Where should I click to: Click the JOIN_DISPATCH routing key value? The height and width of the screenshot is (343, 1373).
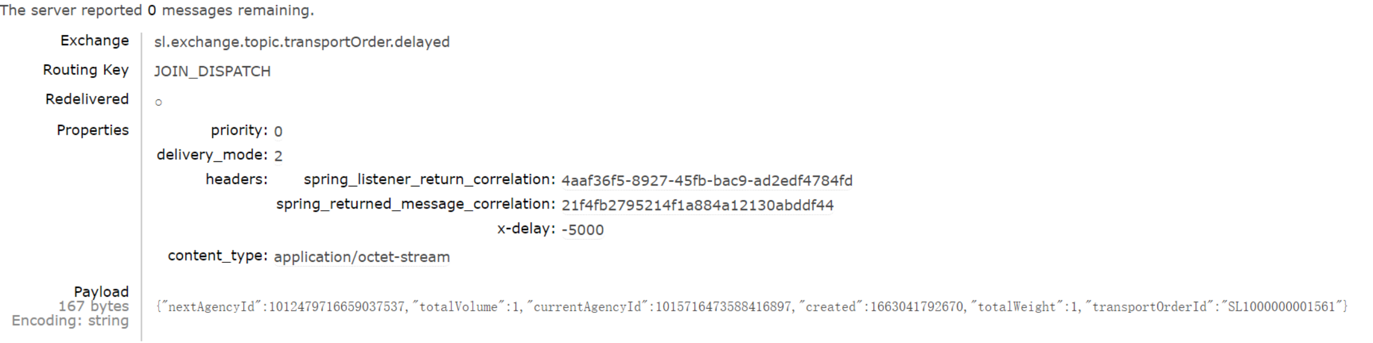click(212, 71)
